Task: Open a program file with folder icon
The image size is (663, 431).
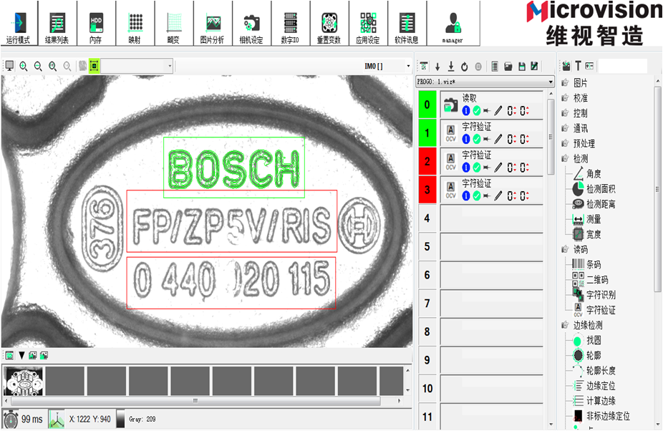Action: coord(508,67)
